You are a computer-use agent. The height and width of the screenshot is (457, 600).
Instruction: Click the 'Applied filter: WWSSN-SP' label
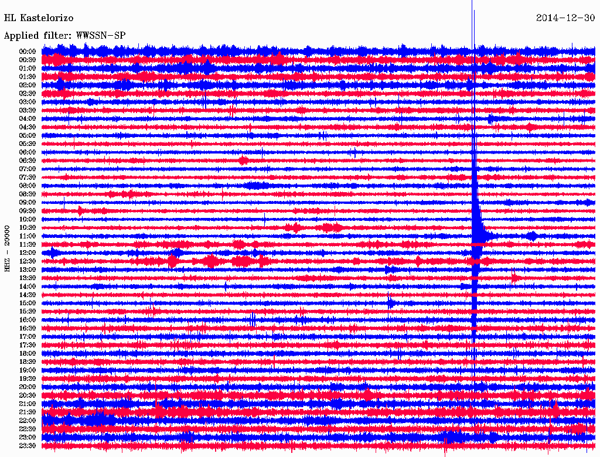pos(64,36)
